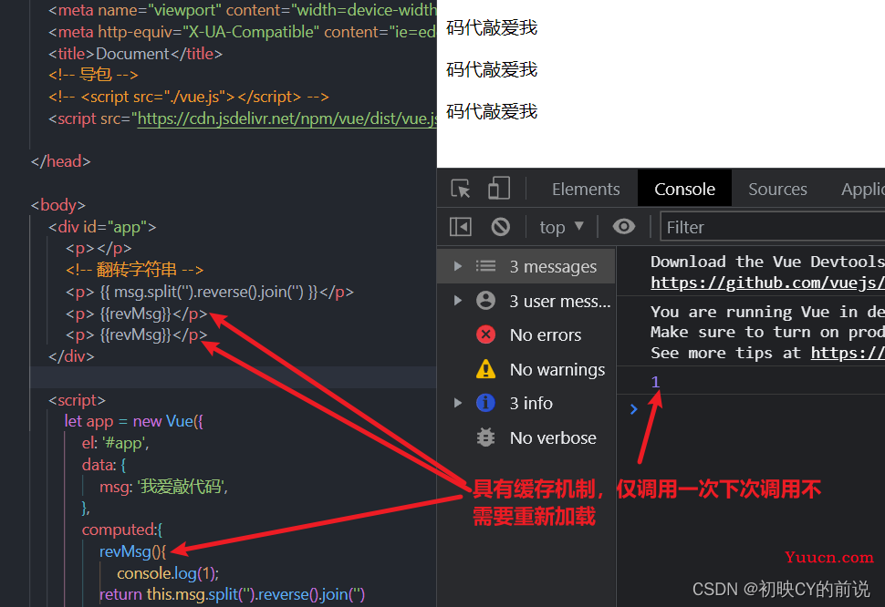Open the cdn.jsdelivr.net vue.js script URL

pos(286,118)
